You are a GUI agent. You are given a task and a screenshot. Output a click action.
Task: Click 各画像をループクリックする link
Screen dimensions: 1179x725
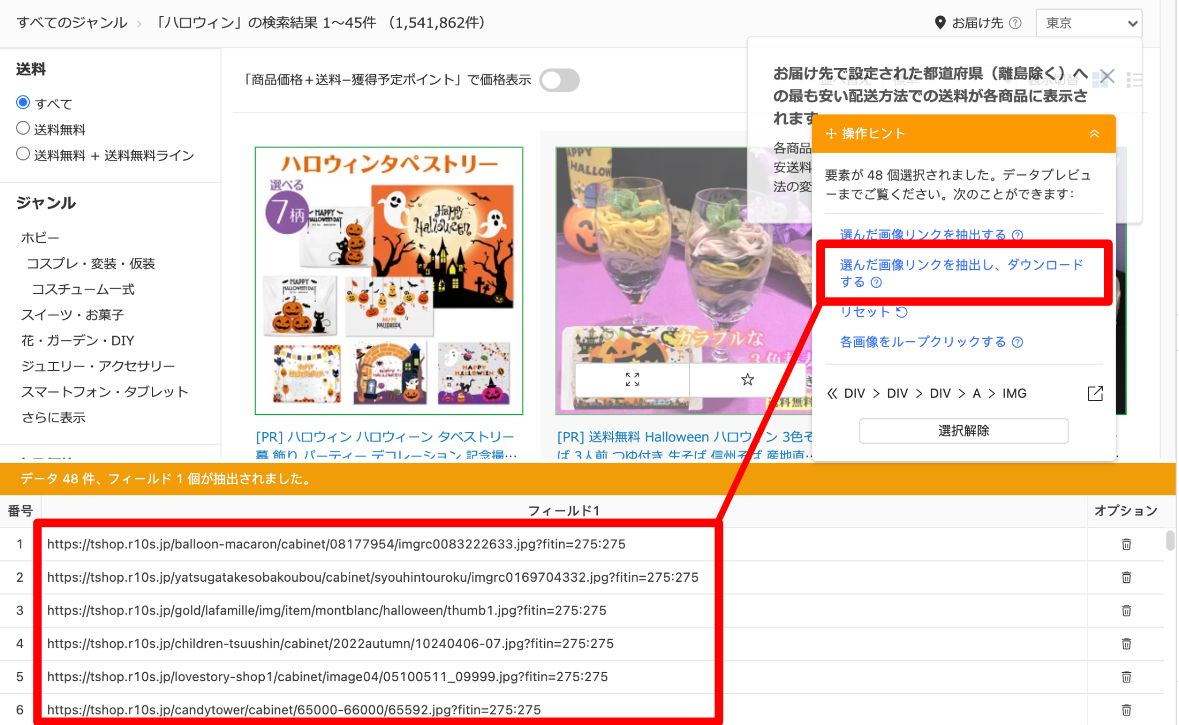922,342
